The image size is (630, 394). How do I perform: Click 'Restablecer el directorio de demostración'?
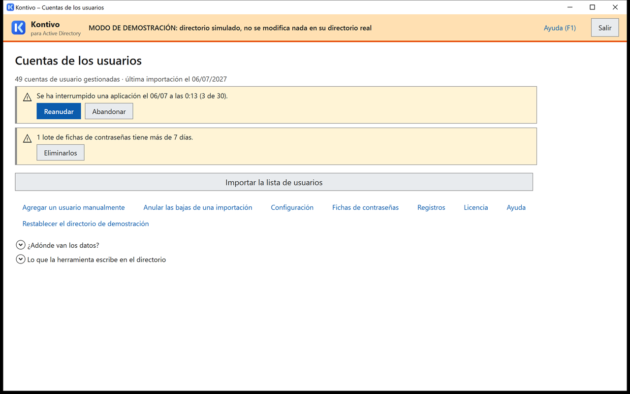coord(86,224)
